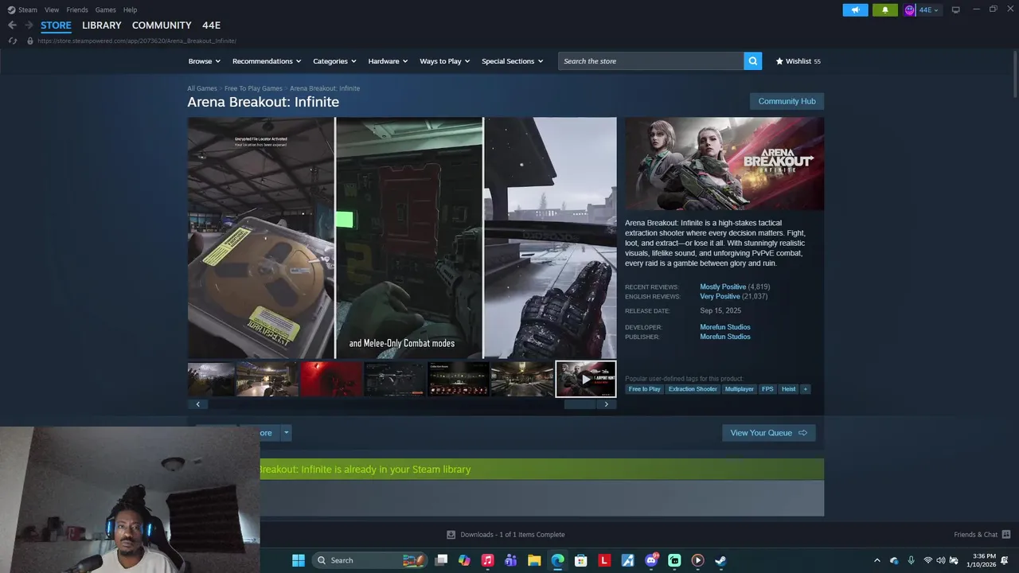Click the Friends & Chat icon

[1006, 534]
